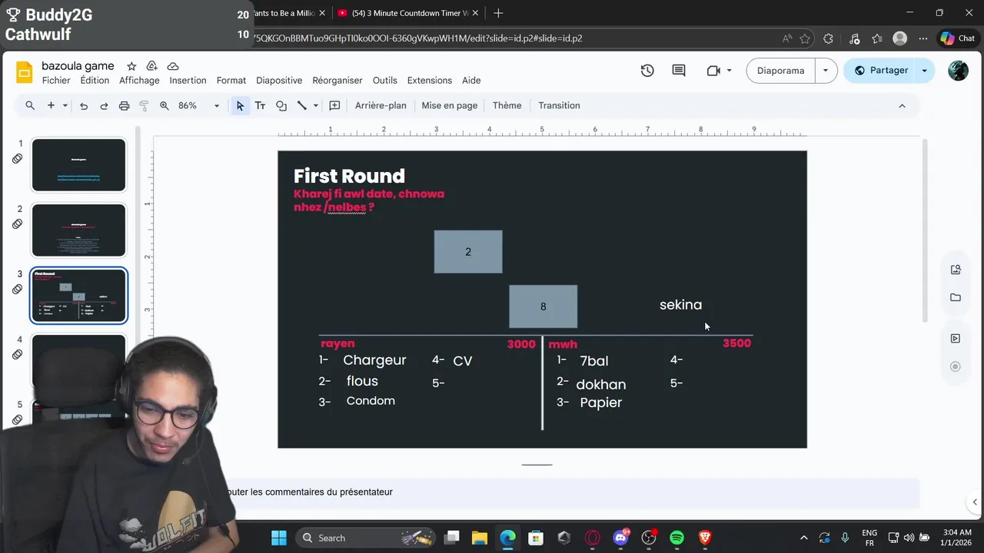Viewport: 984px width, 553px height.
Task: Click the speaker notes field
Action: tap(569, 492)
